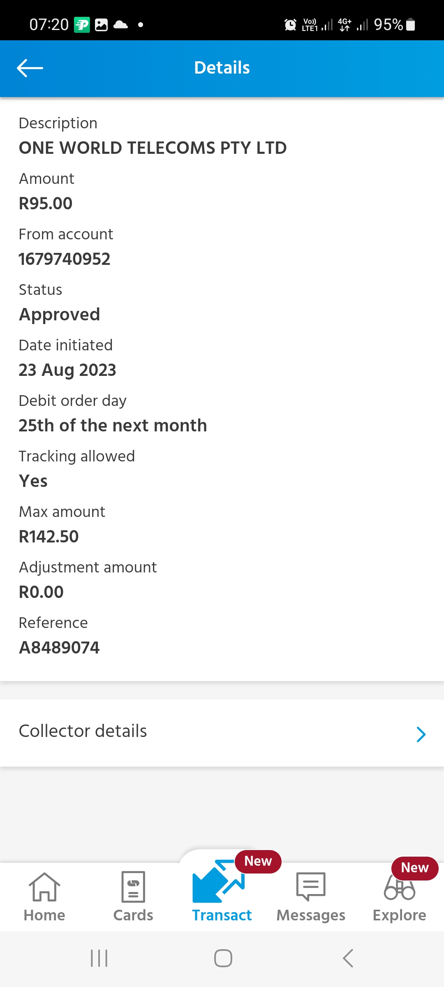Open the Messages speech bubble icon
The height and width of the screenshot is (987, 444).
(x=311, y=886)
